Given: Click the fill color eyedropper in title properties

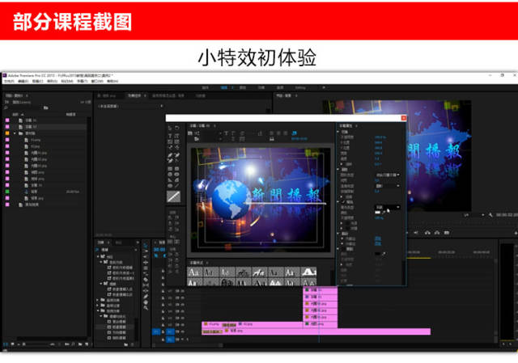Looking at the screenshot, I should tap(384, 212).
